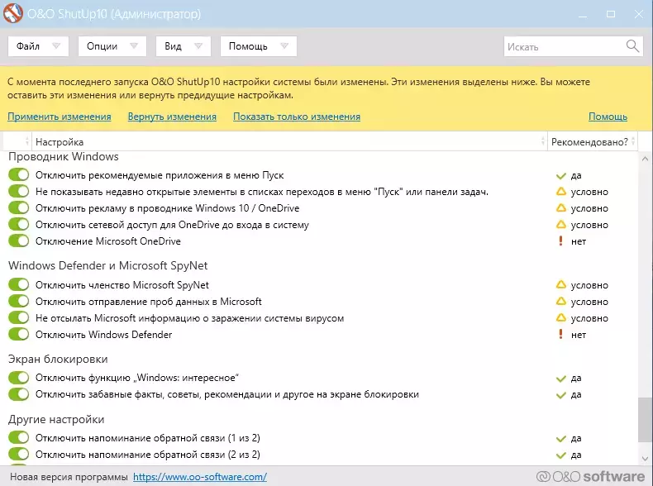
Task: Toggle feedback reminder (2 из 2) switch
Action: 18,454
